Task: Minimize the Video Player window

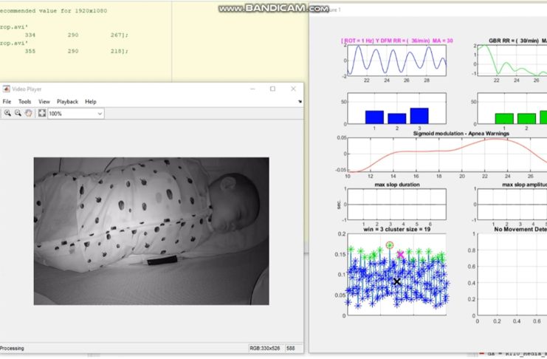Action: (x=252, y=89)
